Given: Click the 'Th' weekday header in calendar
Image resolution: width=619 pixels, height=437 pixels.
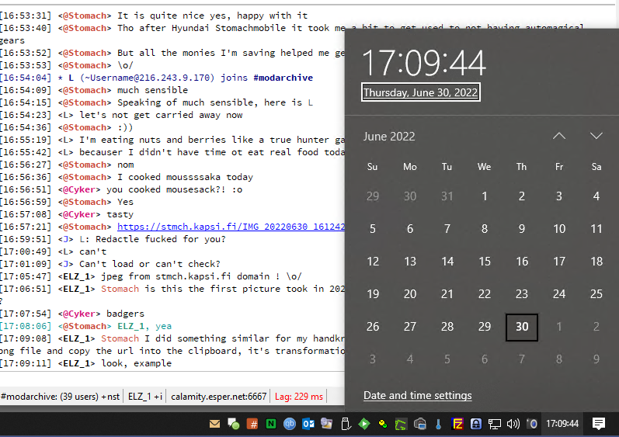Looking at the screenshot, I should point(521,166).
